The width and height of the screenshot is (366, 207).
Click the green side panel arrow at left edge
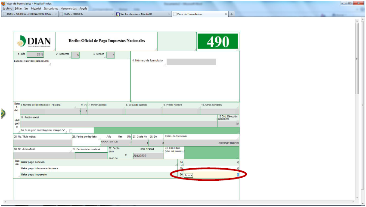click(3, 114)
